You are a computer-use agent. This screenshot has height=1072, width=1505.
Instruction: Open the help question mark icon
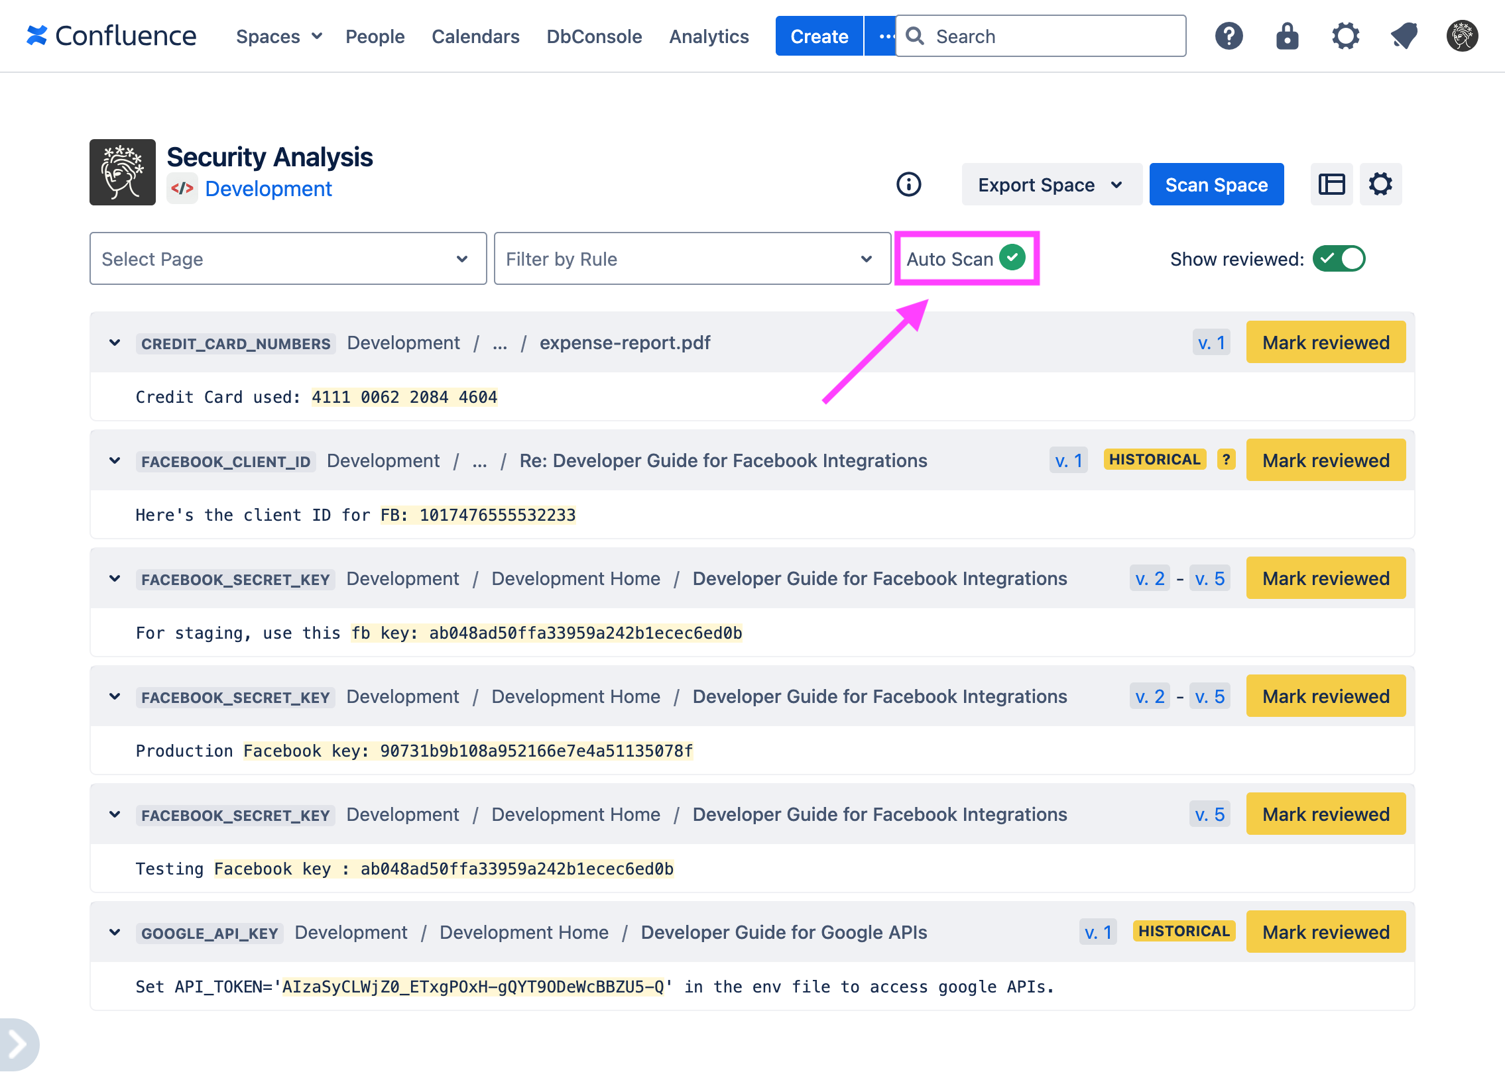coord(1229,36)
